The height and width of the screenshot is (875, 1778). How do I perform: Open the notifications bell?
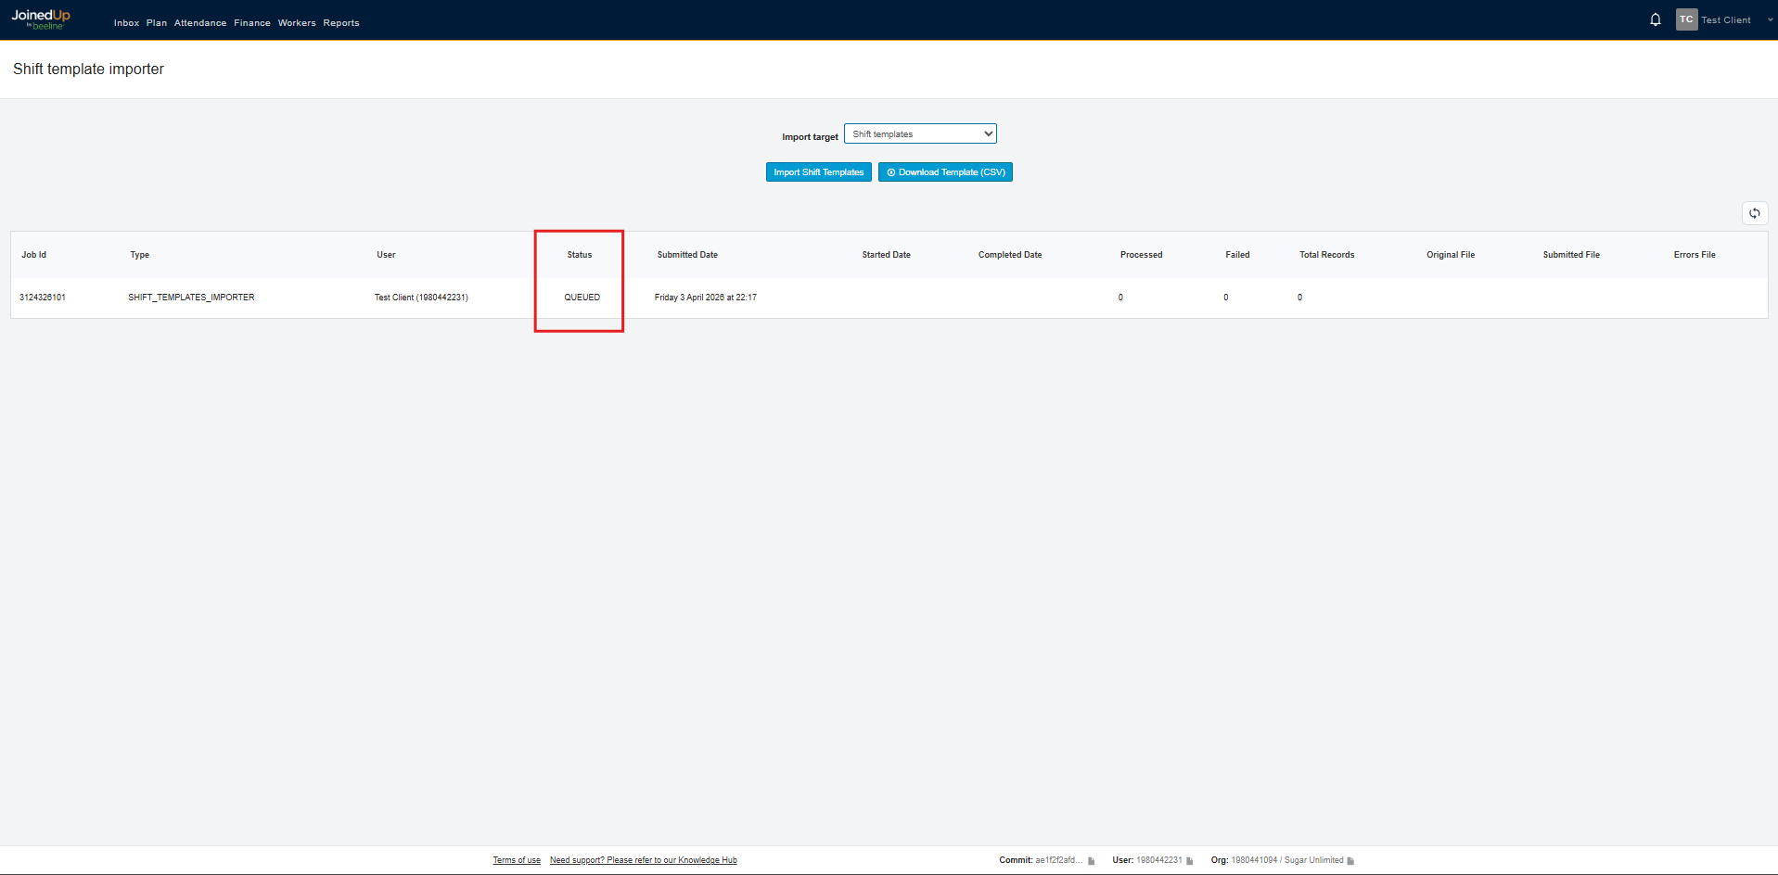1655,19
